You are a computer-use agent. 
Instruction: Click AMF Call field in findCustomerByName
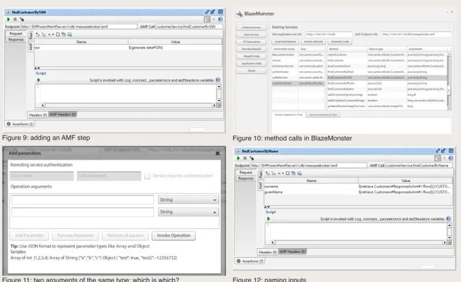pyautogui.click(x=419, y=165)
